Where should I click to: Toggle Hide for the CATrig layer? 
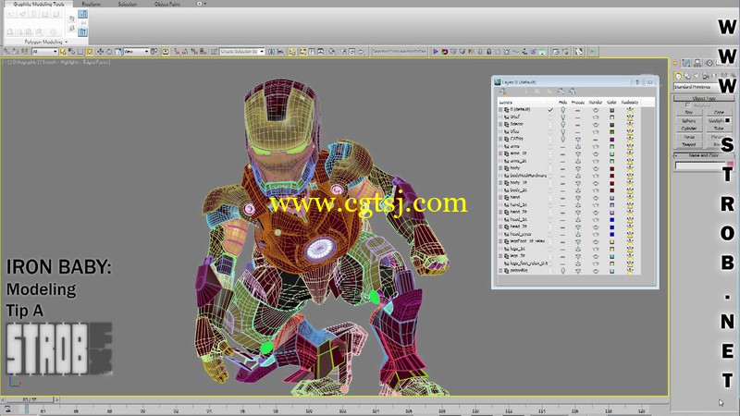pyautogui.click(x=562, y=139)
